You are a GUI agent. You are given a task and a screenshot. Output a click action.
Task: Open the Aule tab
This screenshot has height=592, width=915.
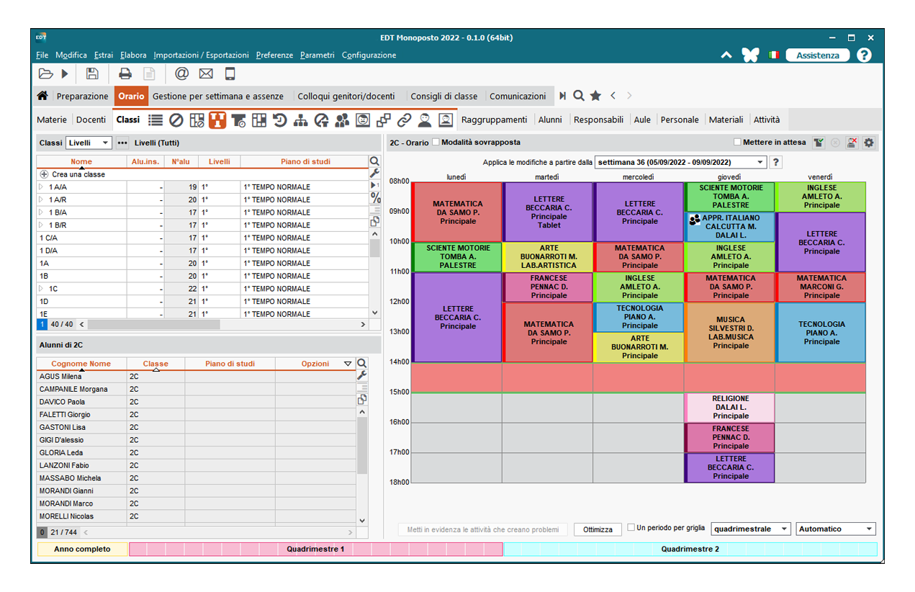tap(642, 120)
